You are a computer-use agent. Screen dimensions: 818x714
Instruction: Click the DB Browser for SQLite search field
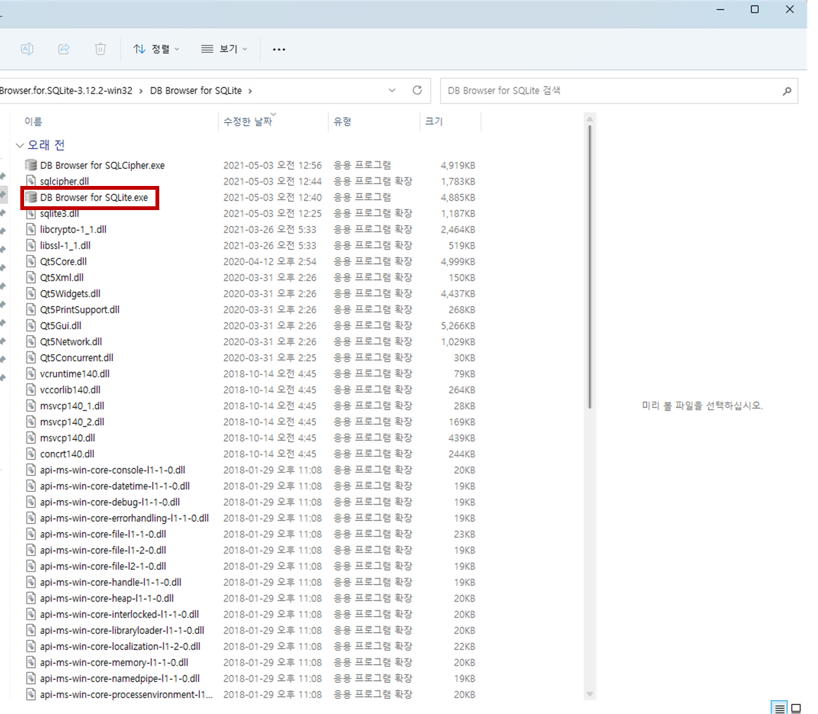(x=619, y=91)
